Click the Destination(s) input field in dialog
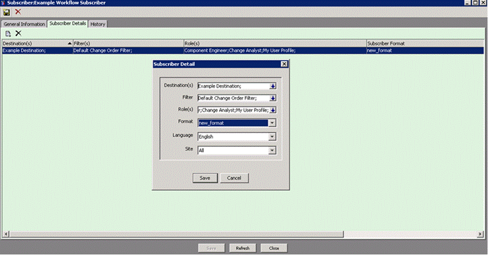Screen dimensions: 488x256 (233, 86)
